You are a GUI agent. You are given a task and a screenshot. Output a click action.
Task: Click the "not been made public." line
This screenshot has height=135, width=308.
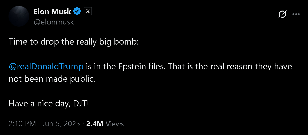pos(52,79)
